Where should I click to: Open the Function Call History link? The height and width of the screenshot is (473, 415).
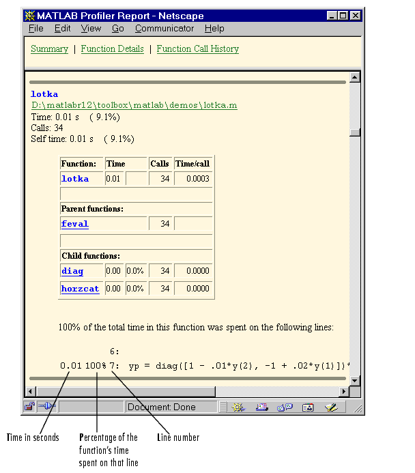tap(197, 48)
